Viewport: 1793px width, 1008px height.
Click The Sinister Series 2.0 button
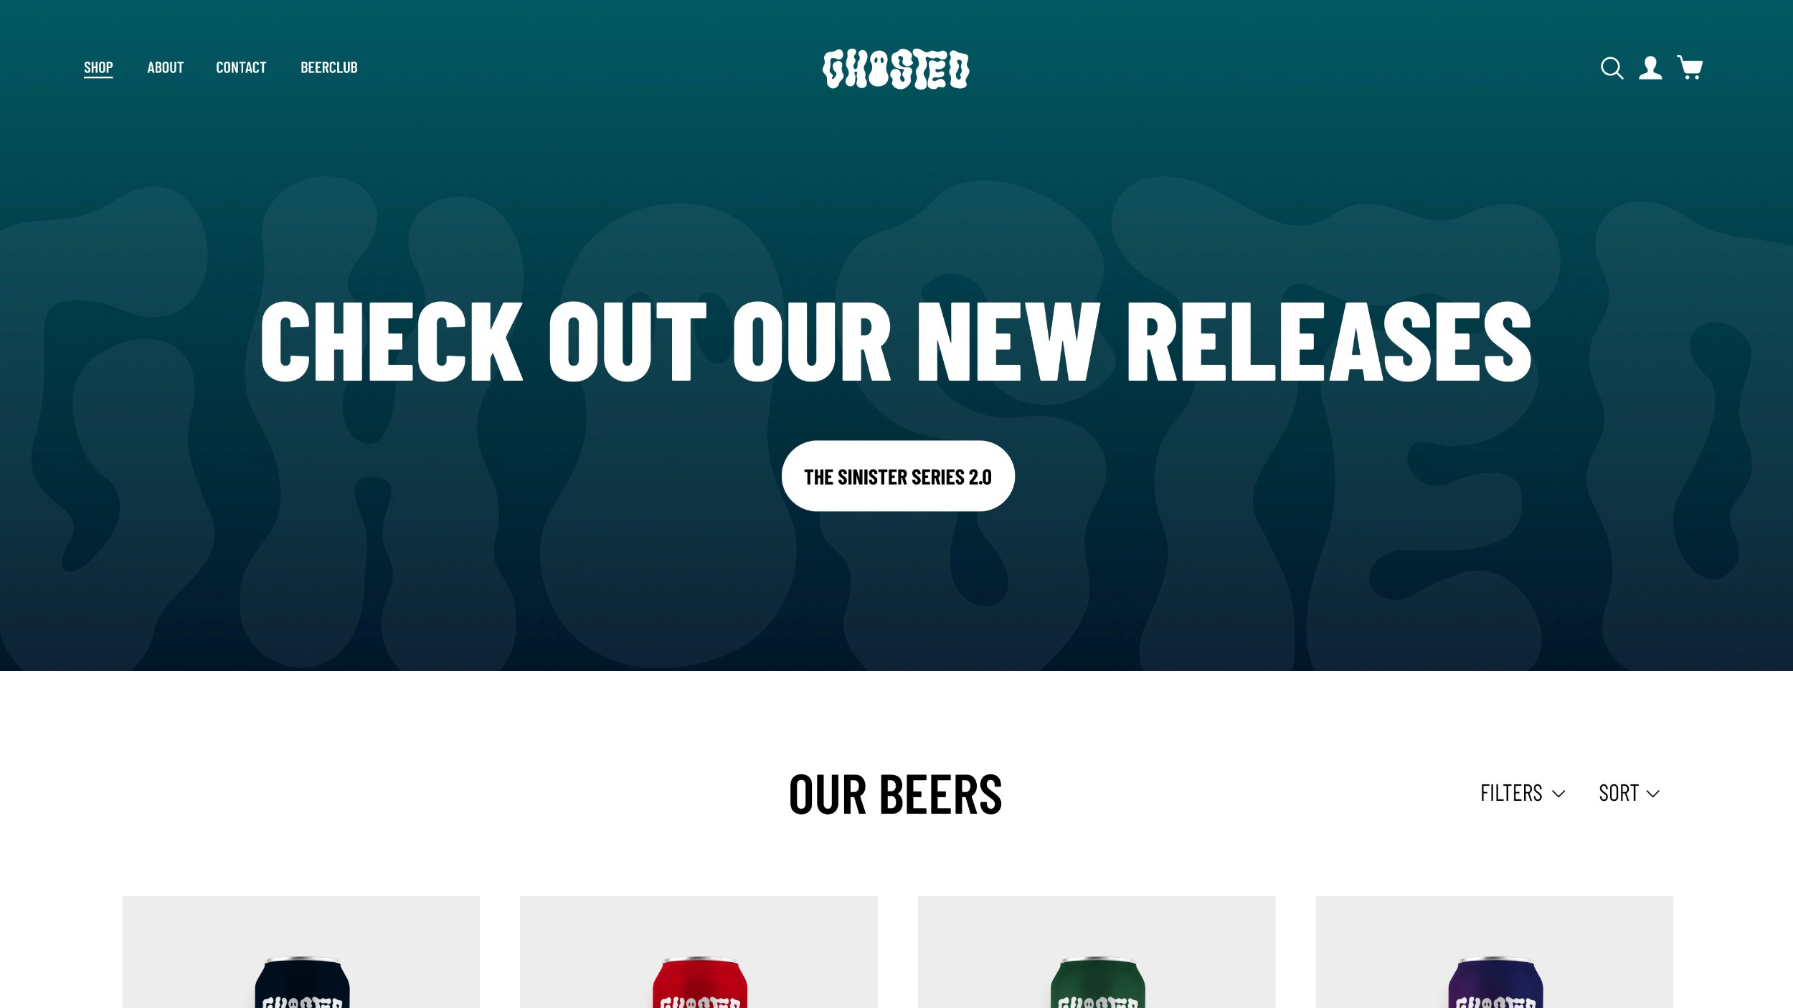898,476
